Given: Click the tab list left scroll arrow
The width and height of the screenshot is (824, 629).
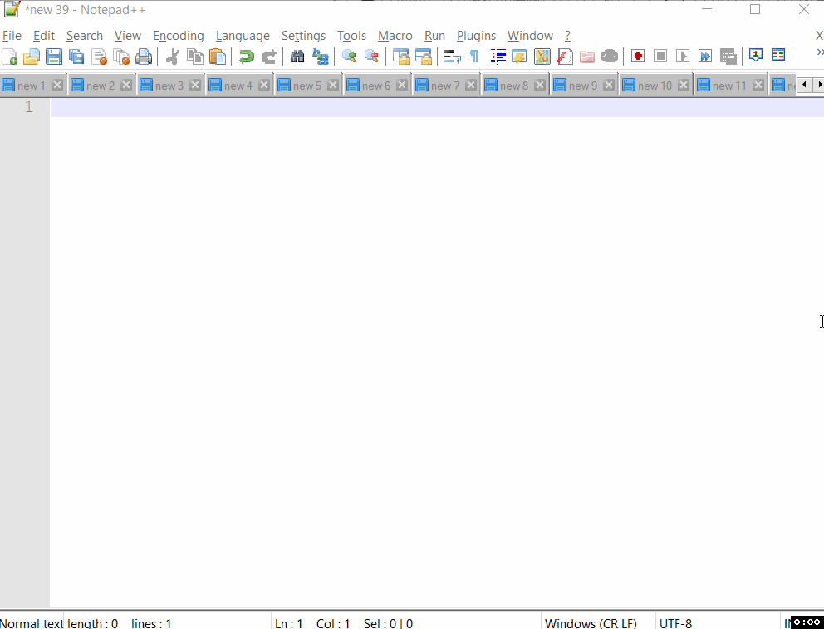Looking at the screenshot, I should (802, 84).
